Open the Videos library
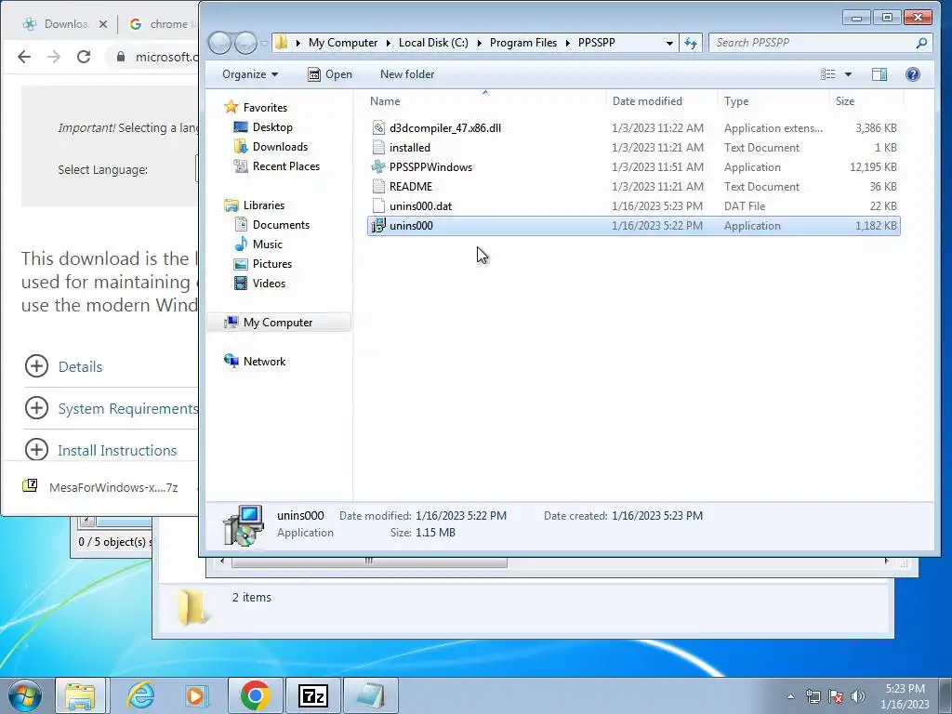The image size is (952, 714). click(x=269, y=283)
